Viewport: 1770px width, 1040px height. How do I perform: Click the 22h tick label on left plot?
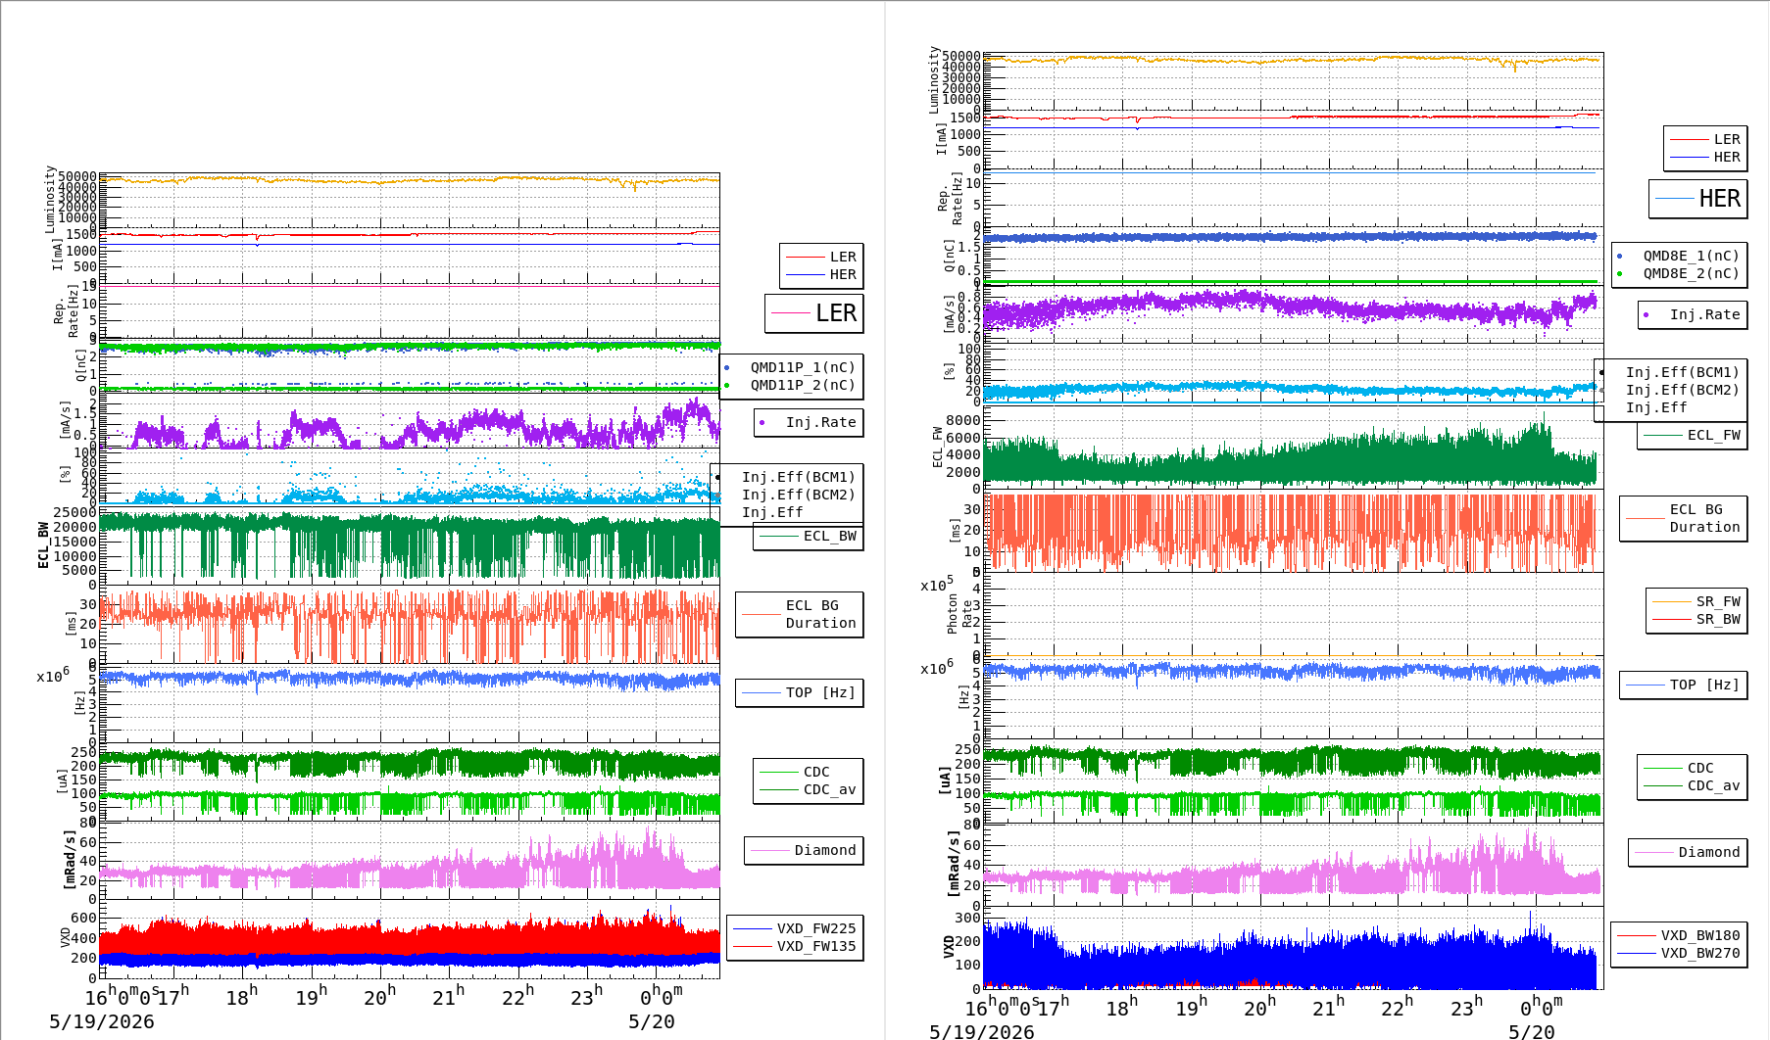click(x=517, y=996)
